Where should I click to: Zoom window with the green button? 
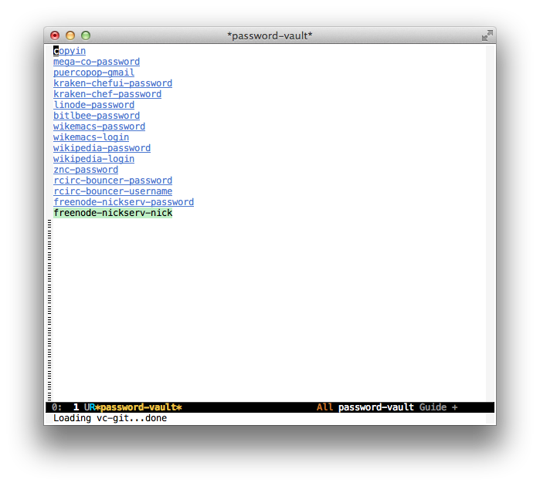point(86,35)
